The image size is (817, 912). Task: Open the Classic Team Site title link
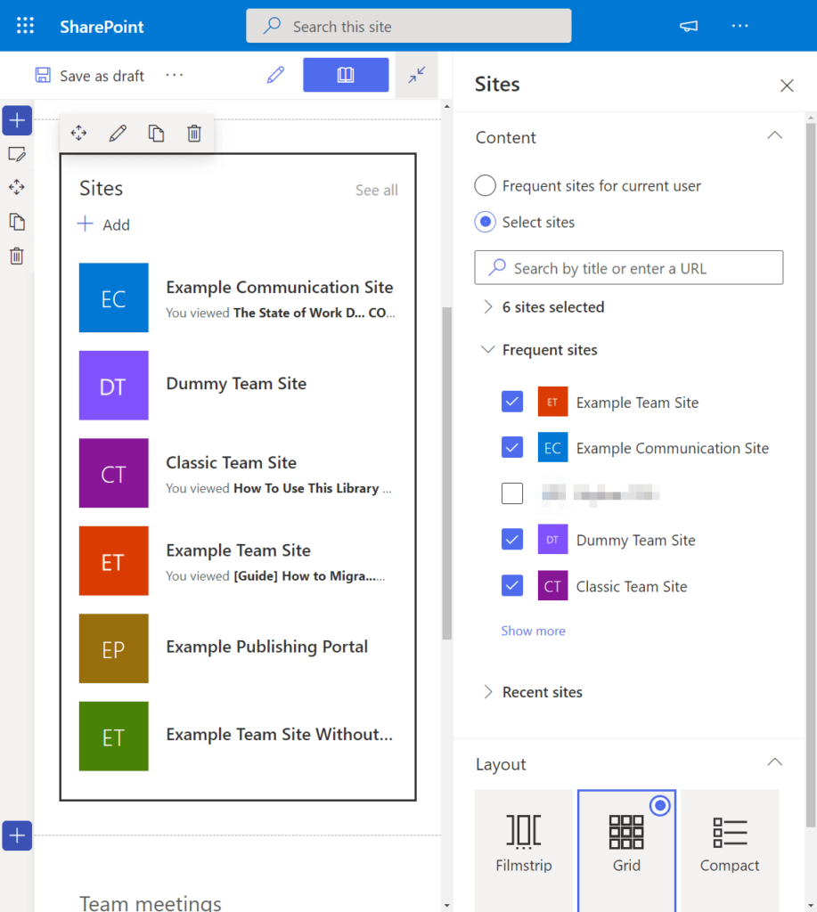[231, 463]
